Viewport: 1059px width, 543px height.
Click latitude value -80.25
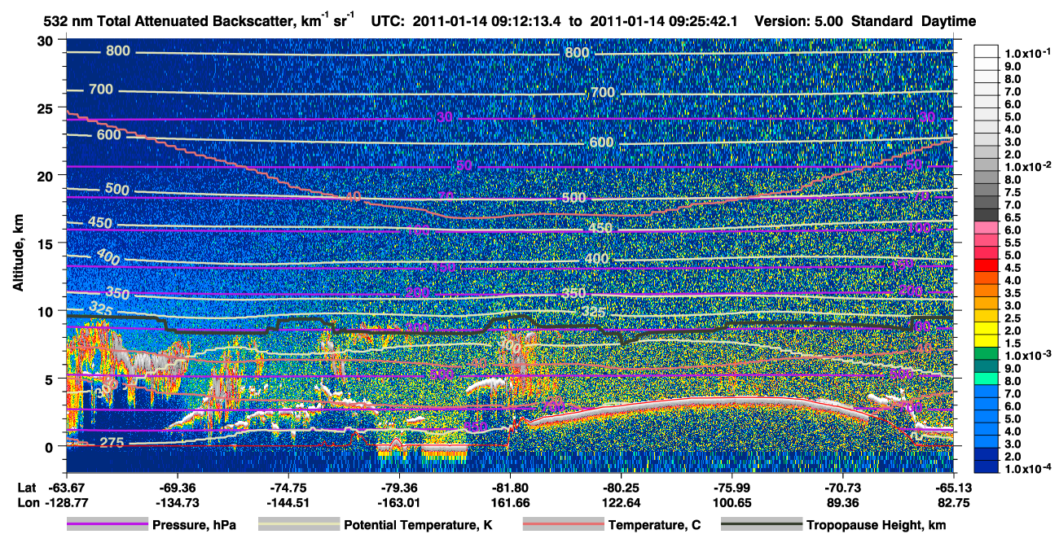pos(620,487)
